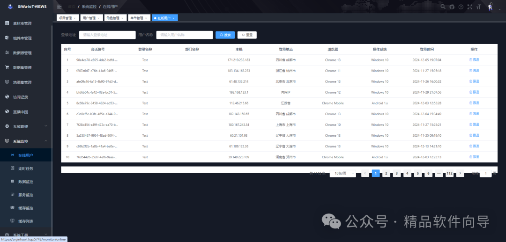Switch to the 角色管理 tab
This screenshot has height=242, width=506.
coord(113,18)
